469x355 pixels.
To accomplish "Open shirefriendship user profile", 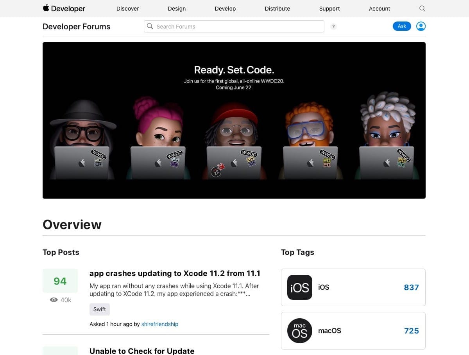I will (160, 324).
